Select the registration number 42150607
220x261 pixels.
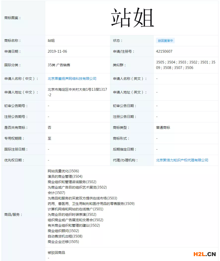[164, 51]
